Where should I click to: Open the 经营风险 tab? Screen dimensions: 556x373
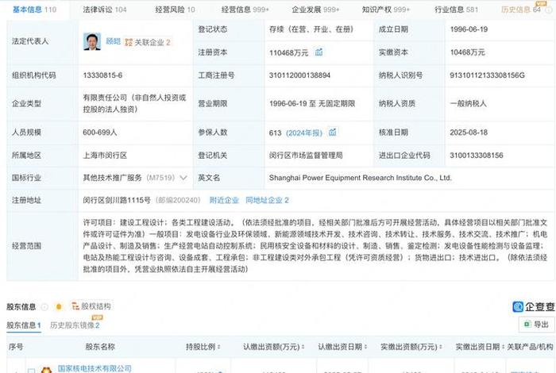pos(176,10)
